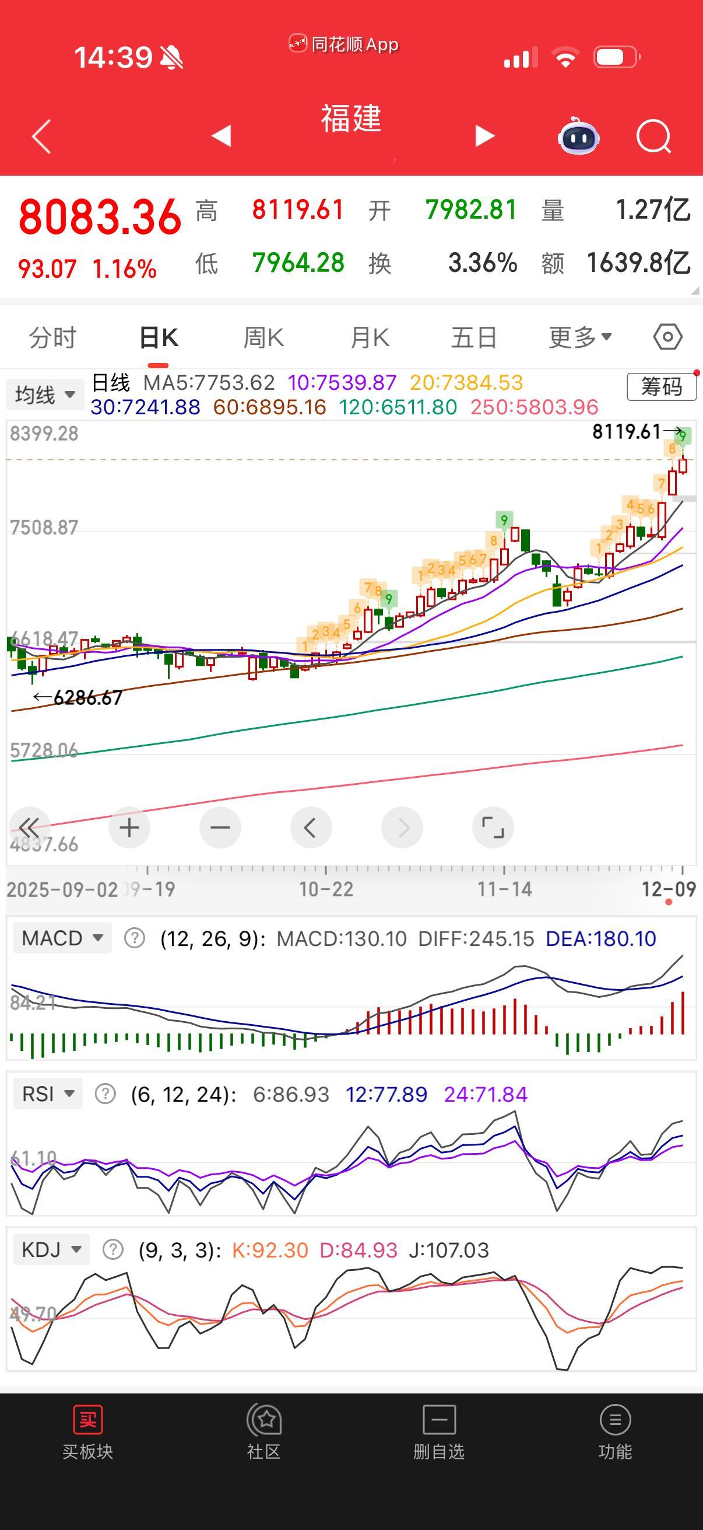Tap the open price 7982.81 value
703x1530 pixels.
point(471,209)
